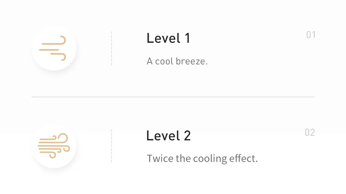Viewport: 346px width, 194px height.
Task: Click the 'A cool breeze.' description
Action: pyautogui.click(x=177, y=61)
